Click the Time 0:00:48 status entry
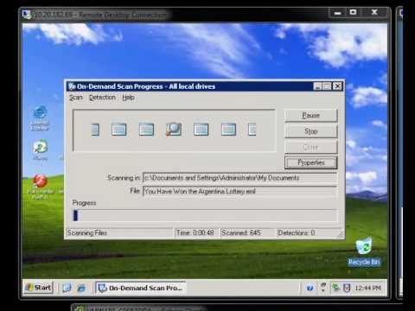This screenshot has width=415, height=311. click(195, 232)
